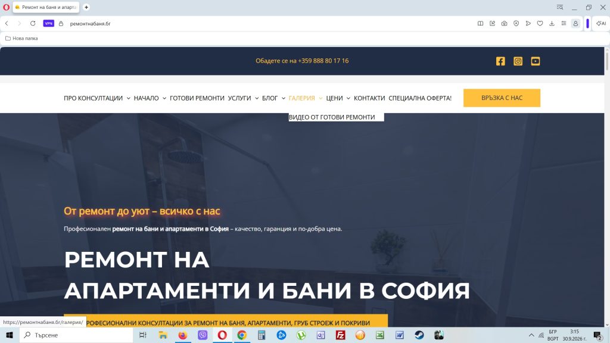Collapse the ГАЛЕРИЯ dropdown arrow
Viewport: 610px width, 343px height.
coord(320,98)
